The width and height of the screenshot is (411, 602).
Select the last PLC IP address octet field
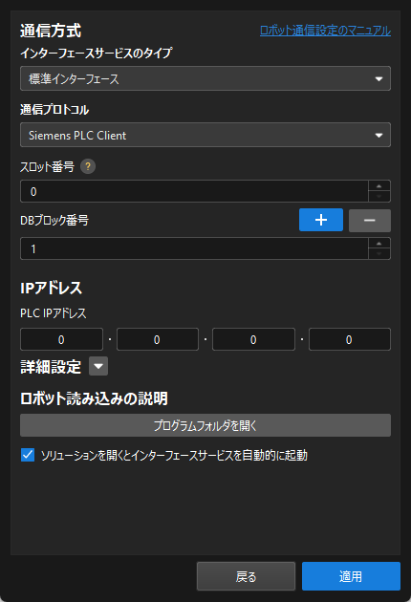click(350, 339)
